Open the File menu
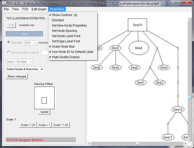194x148 pixels. (x=6, y=9)
